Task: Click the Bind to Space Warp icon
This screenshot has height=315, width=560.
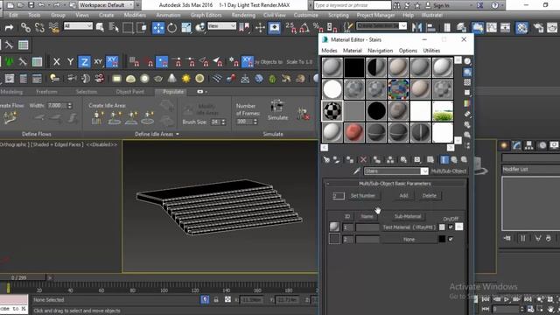Action: 54,27
